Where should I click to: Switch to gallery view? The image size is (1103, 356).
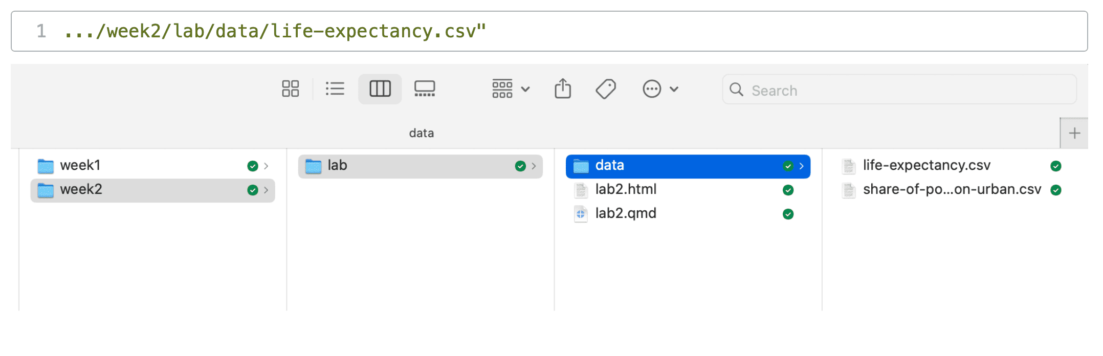click(x=424, y=89)
